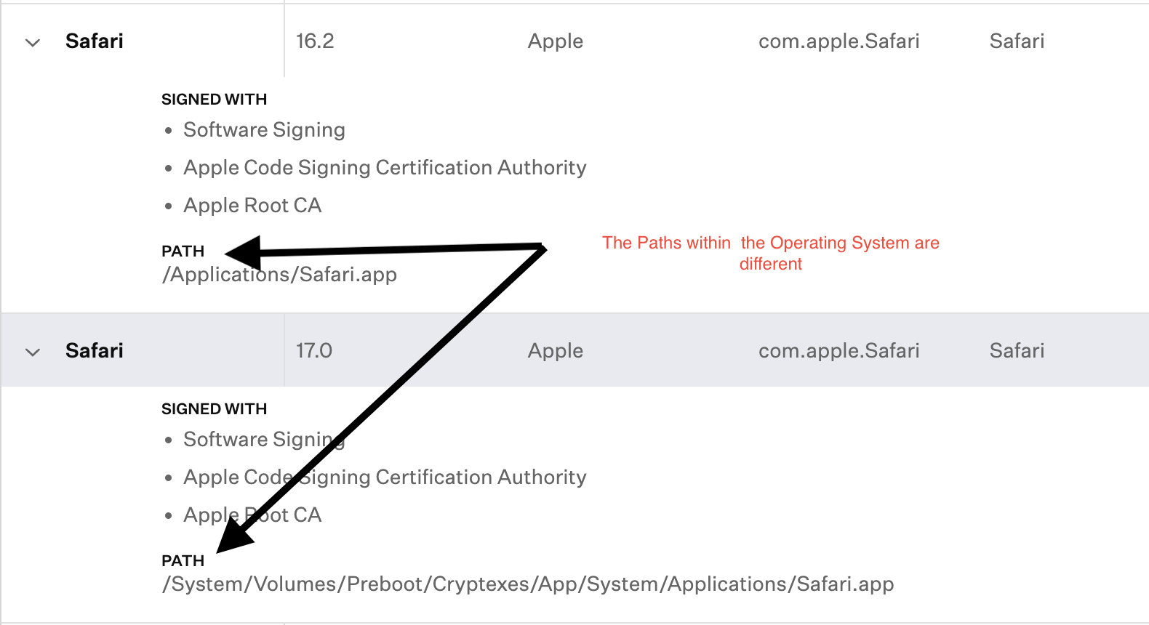The height and width of the screenshot is (625, 1149).
Task: Click Apple Root CA under Safari 16.2
Action: [252, 206]
